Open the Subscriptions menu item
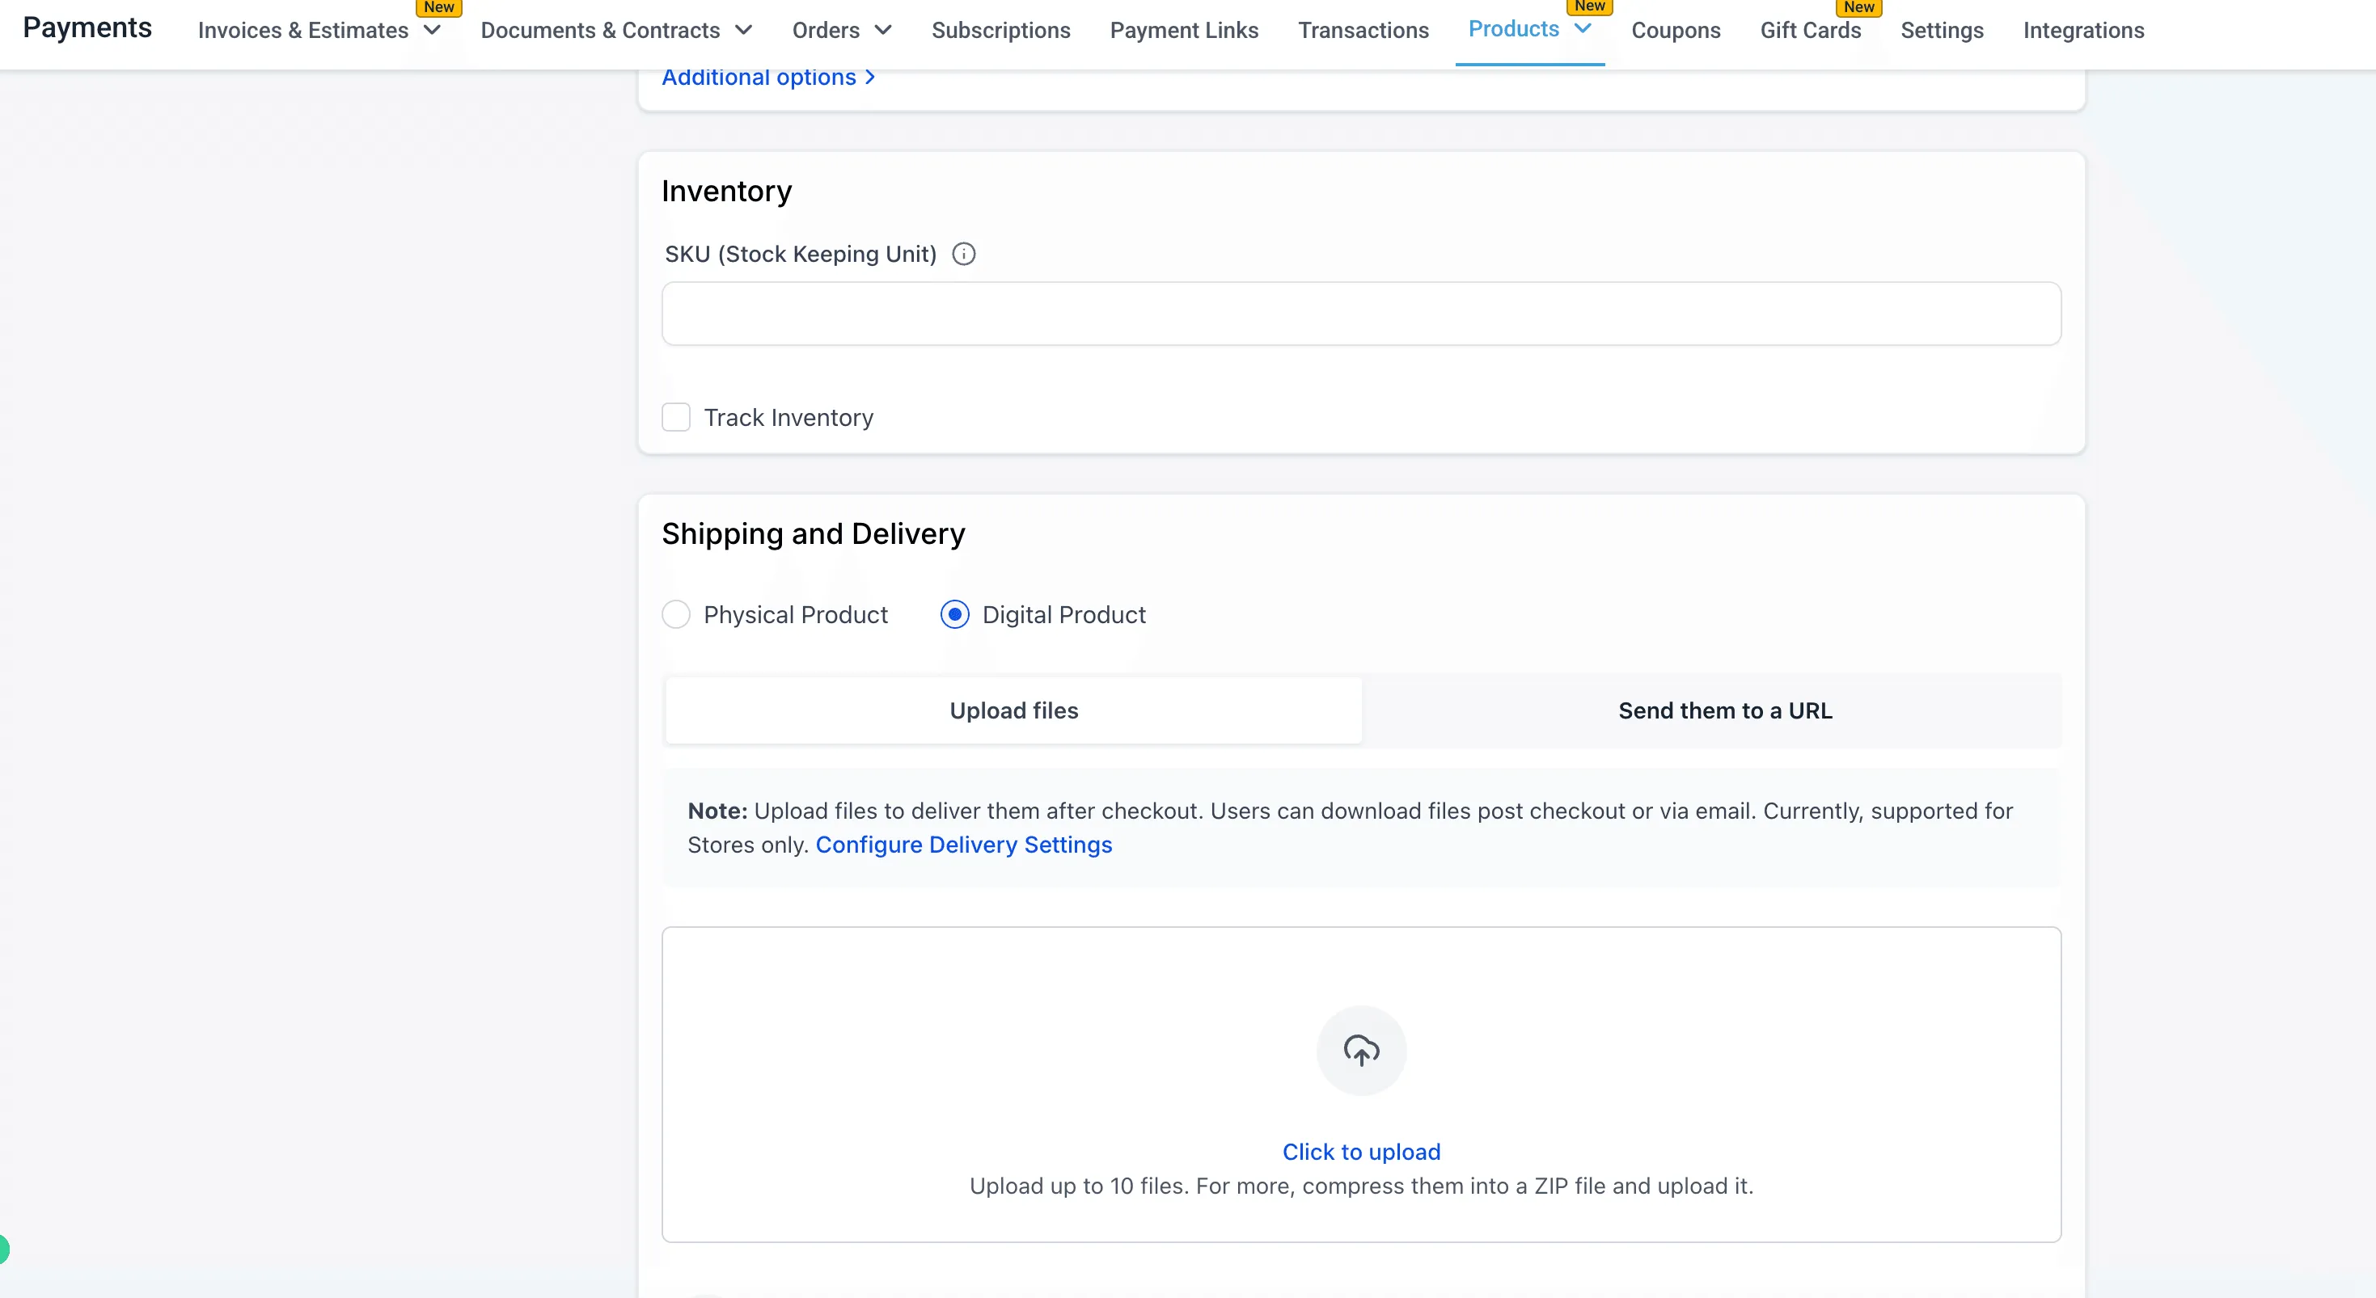2376x1298 pixels. tap(1000, 31)
